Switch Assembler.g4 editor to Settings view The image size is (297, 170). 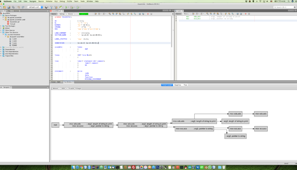(62, 14)
